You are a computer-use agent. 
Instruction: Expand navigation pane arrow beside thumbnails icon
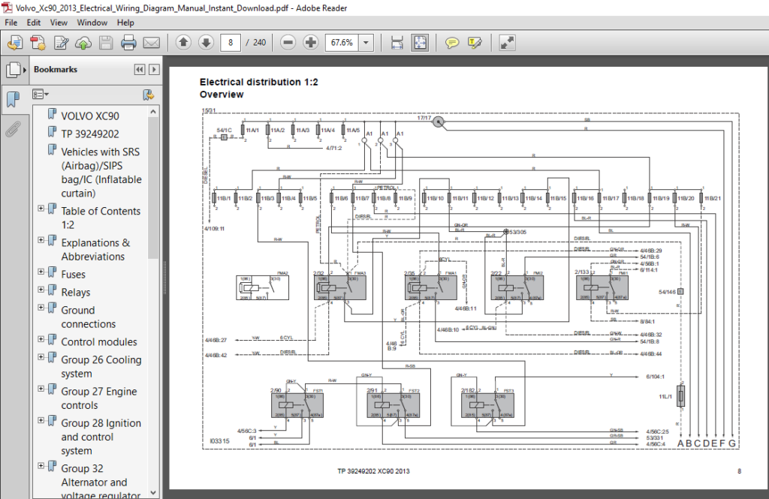click(x=25, y=70)
